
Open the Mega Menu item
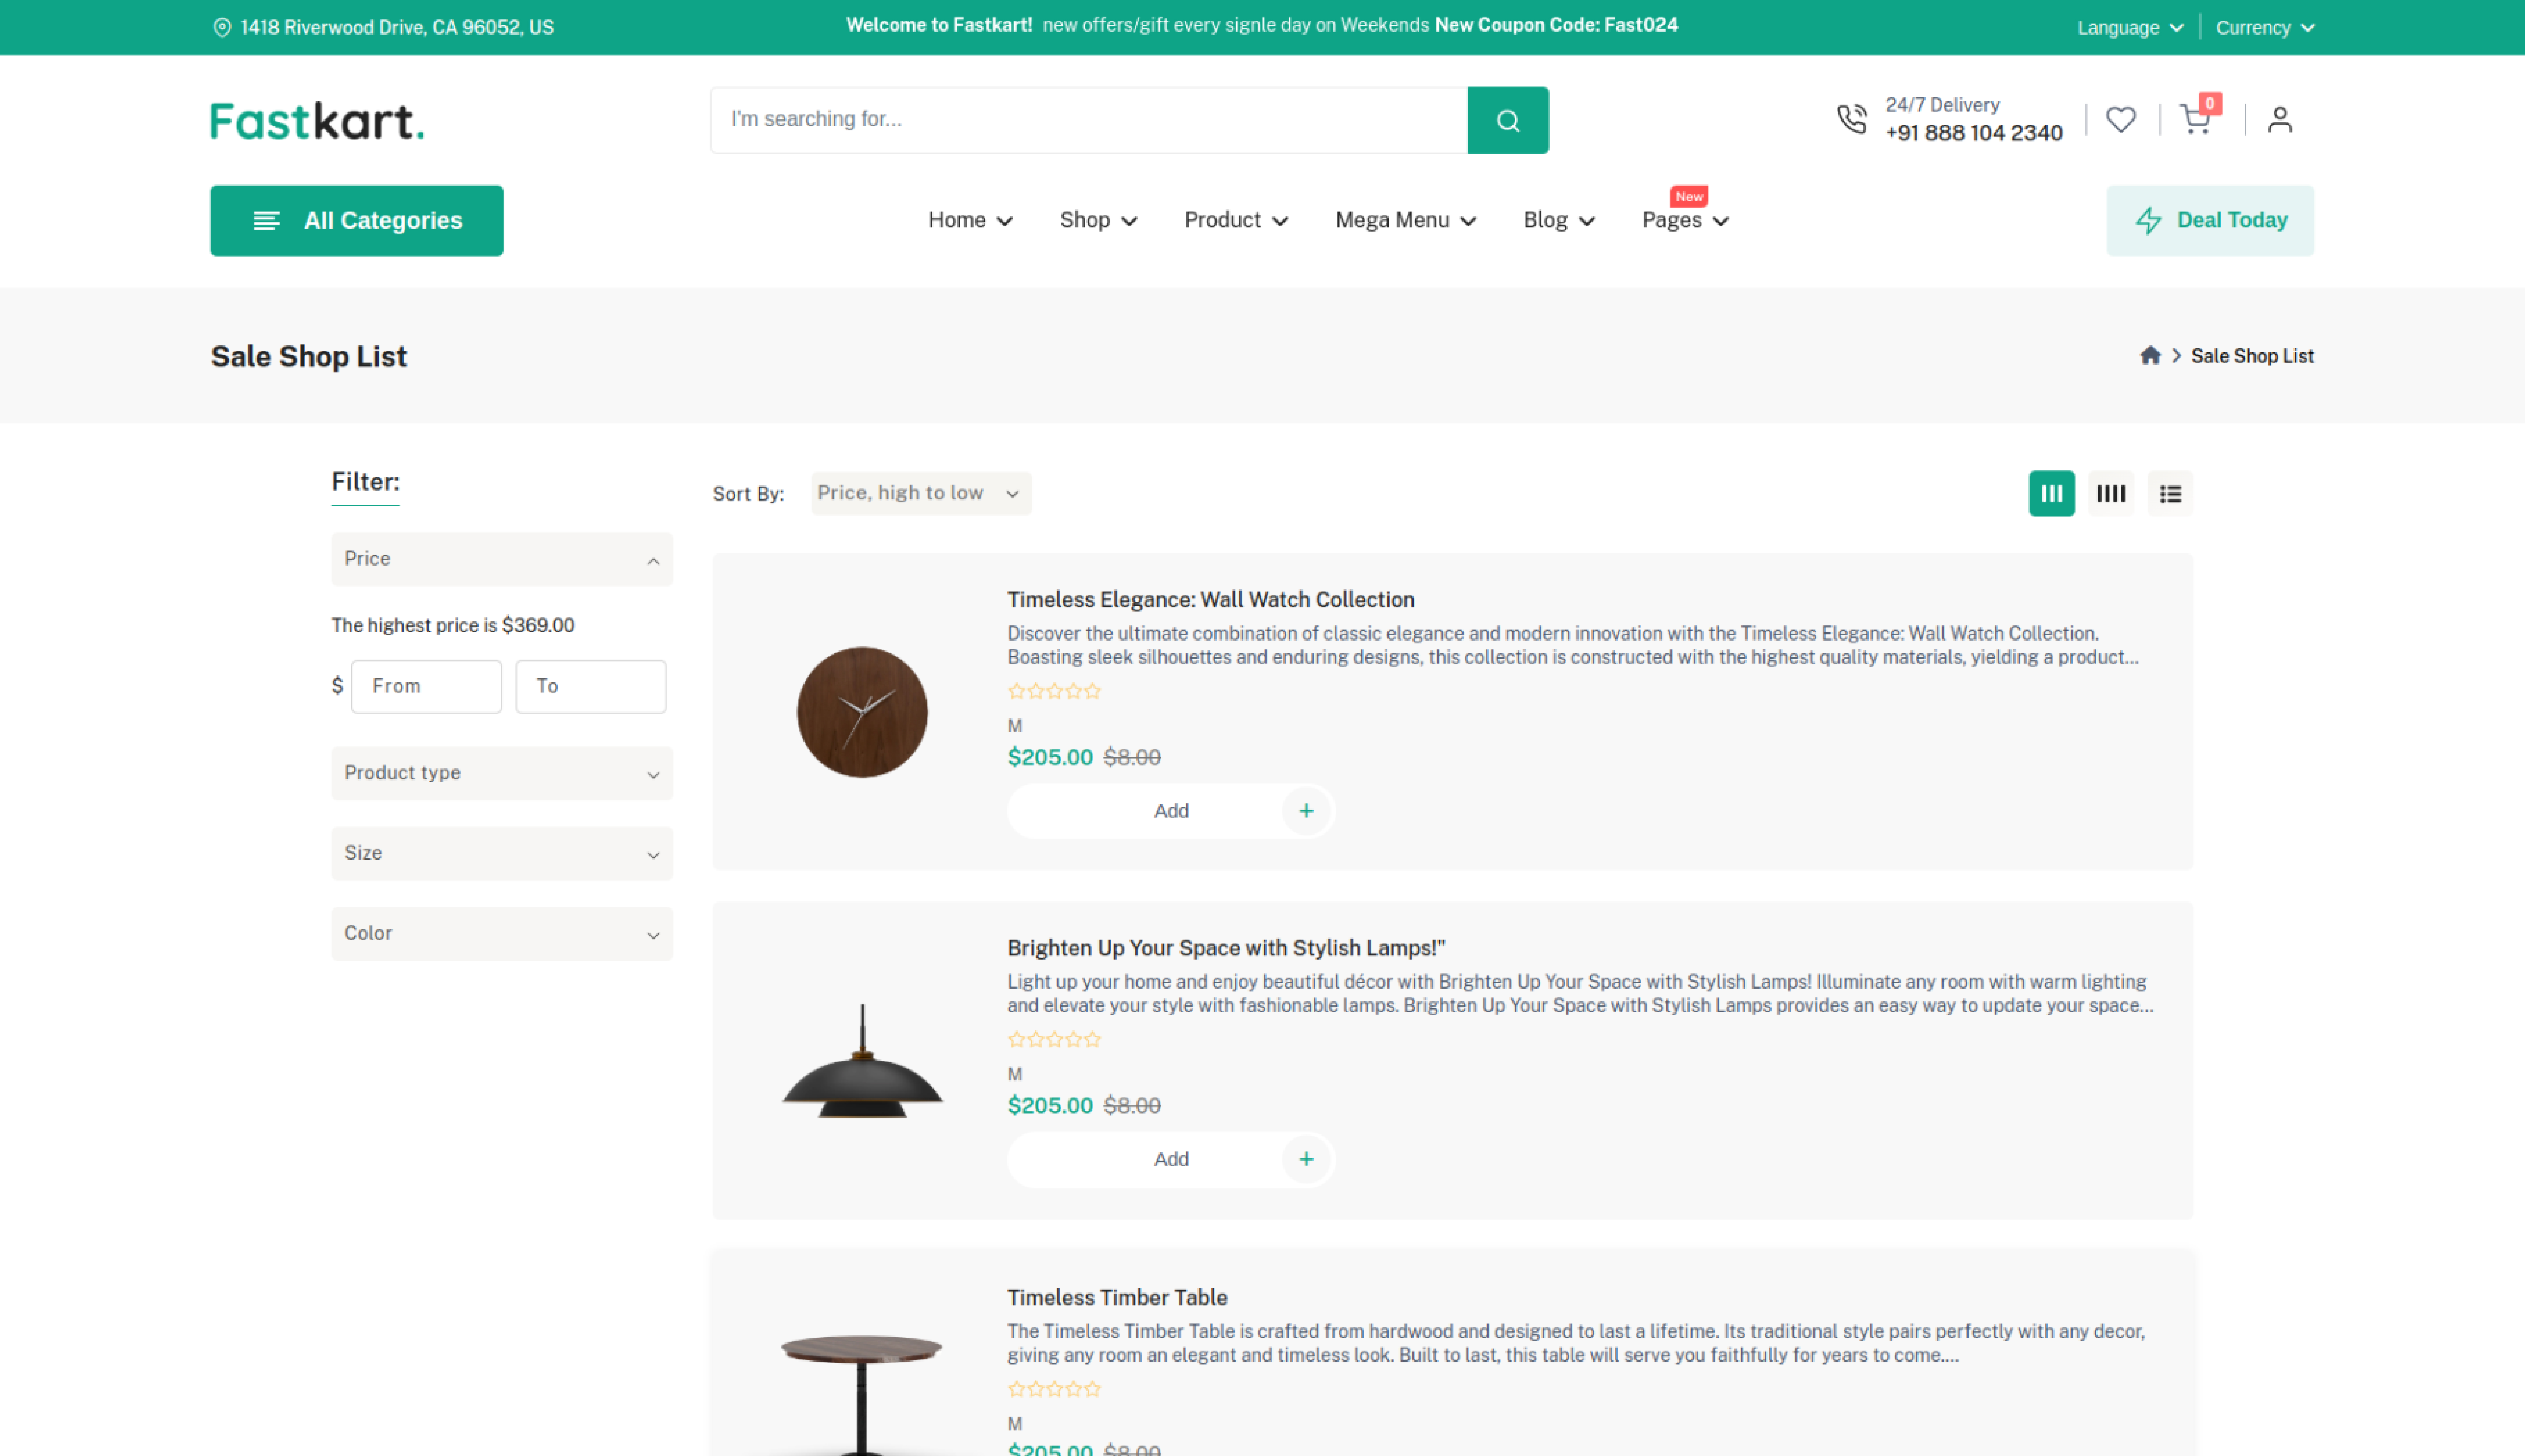[x=1405, y=220]
